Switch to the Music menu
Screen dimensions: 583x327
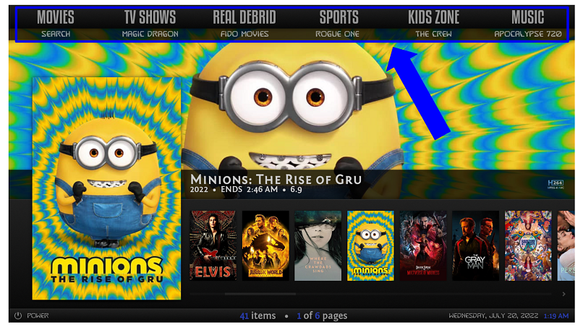click(527, 17)
